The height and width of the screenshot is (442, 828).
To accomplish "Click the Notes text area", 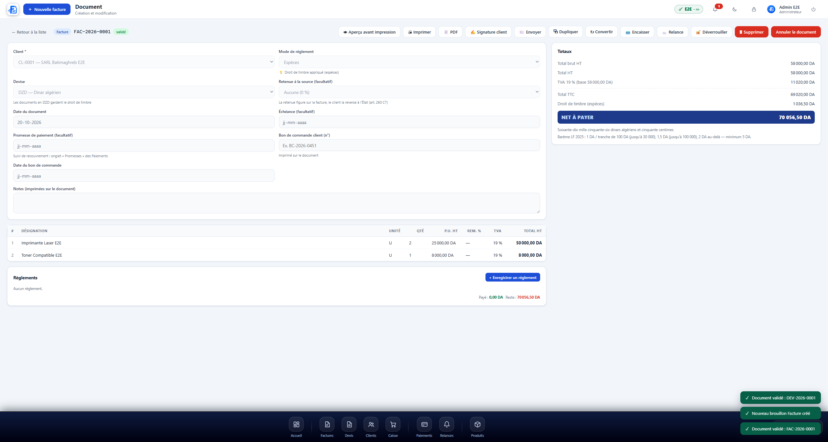I will [x=277, y=203].
